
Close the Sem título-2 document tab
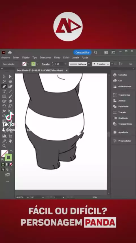point(67,70)
